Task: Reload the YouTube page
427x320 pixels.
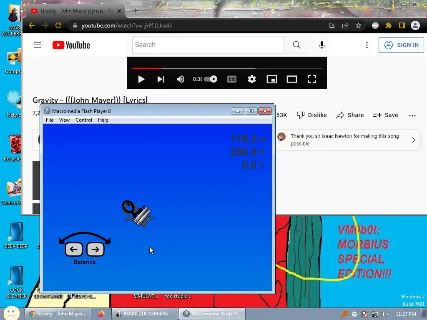Action: (58, 25)
